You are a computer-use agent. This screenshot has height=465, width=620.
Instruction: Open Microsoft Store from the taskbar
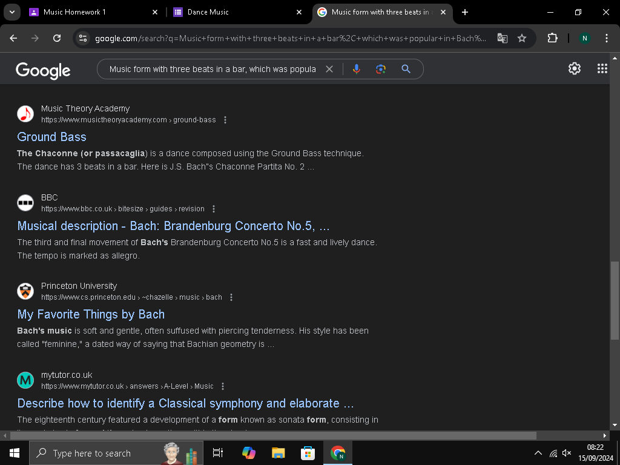(x=308, y=453)
